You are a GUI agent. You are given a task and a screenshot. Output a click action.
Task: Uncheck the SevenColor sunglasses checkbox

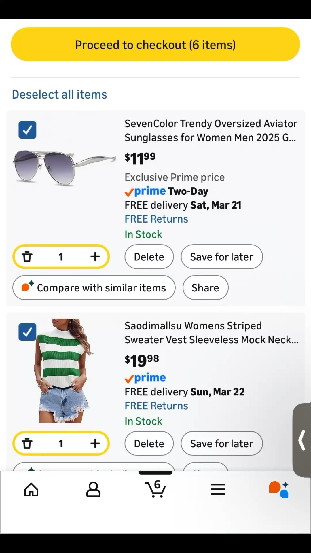click(27, 130)
